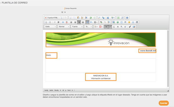Screen dimensions: 174x107
Task: Maximize the editor with green arrows icon
Action: tap(118, 18)
